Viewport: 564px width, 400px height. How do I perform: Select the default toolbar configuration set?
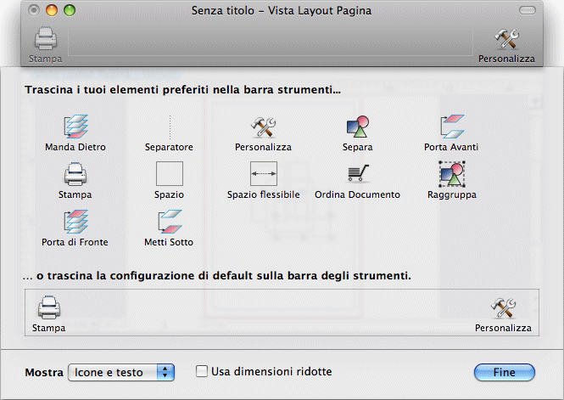(282, 313)
